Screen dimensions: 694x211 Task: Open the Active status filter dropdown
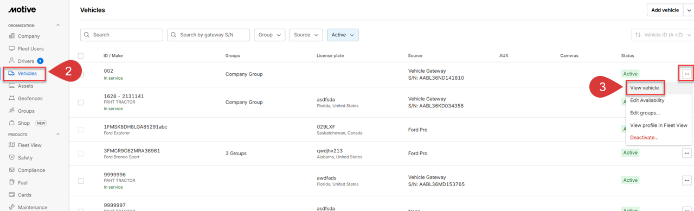pyautogui.click(x=343, y=35)
